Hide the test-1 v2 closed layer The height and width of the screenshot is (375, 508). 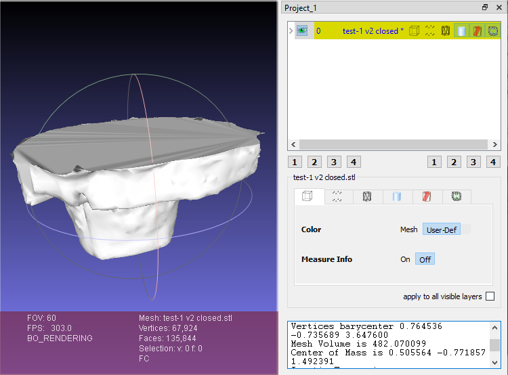tap(302, 30)
